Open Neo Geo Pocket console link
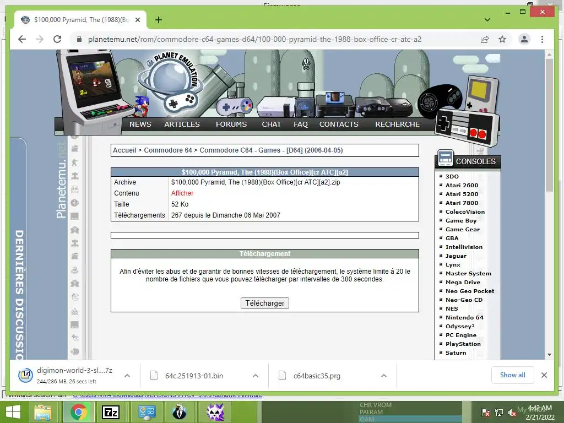This screenshot has height=423, width=564. 470,291
